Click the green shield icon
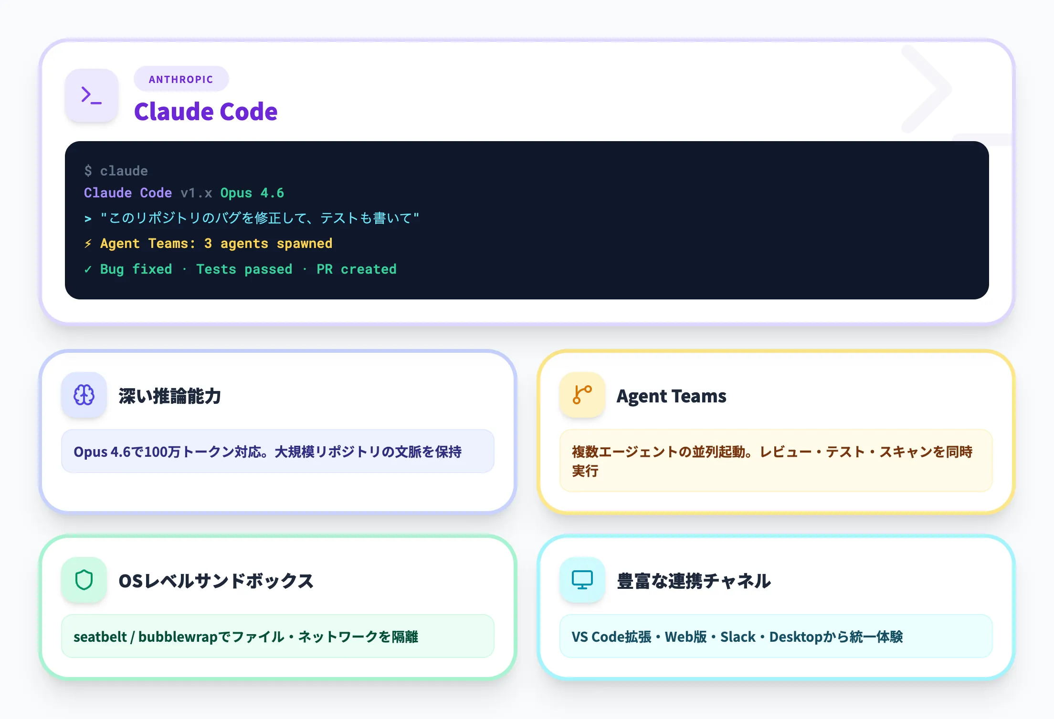 (x=84, y=580)
